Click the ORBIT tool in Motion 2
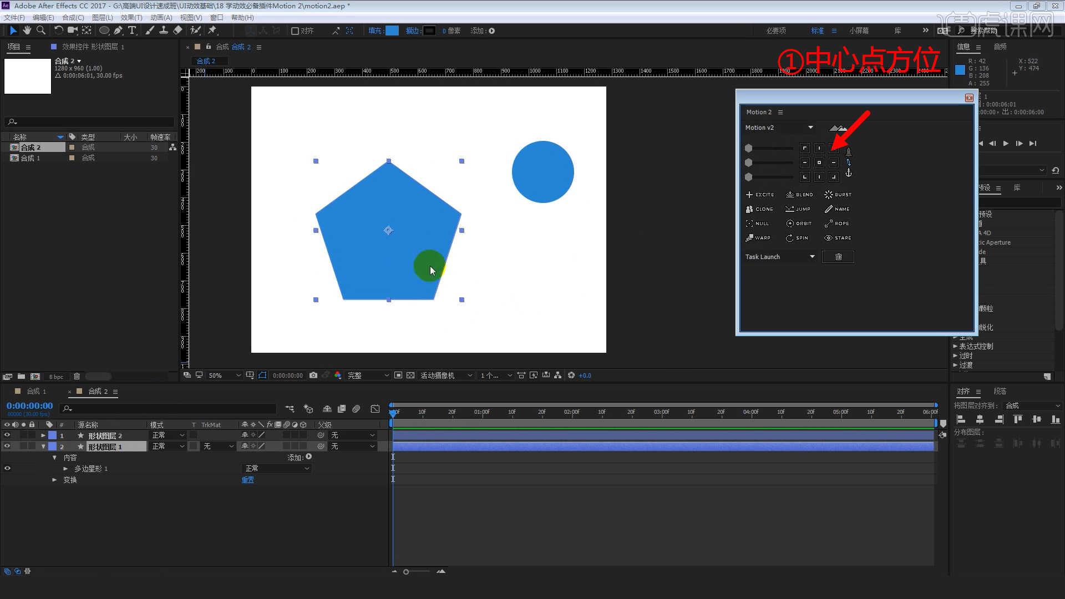This screenshot has height=599, width=1065. pos(799,224)
